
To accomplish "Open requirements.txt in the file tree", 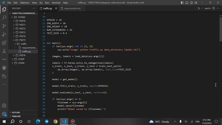I will pyautogui.click(x=23, y=48).
